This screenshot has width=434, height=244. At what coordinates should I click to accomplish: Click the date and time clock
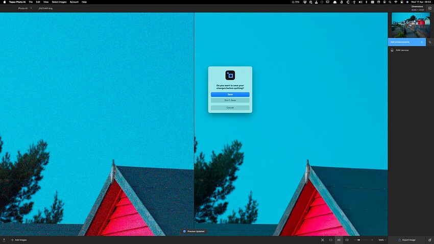pos(421,2)
